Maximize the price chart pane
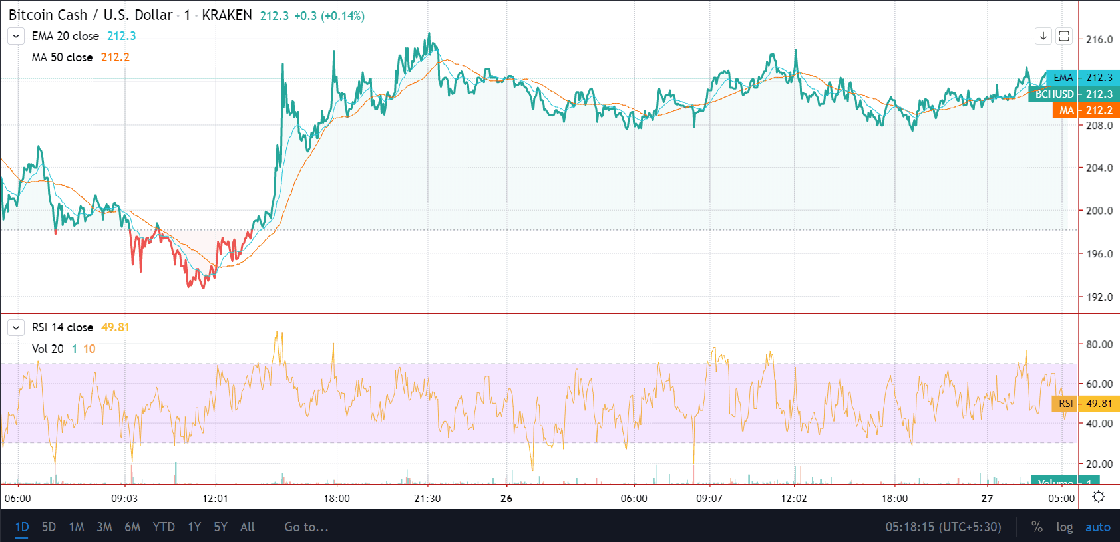 (1064, 36)
